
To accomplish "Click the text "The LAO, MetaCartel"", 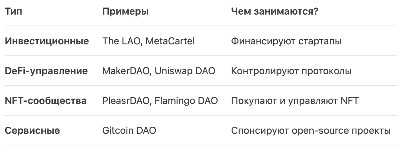I will coord(149,41).
